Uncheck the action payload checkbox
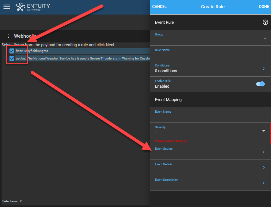The width and height of the screenshot is (271, 207). point(12,59)
